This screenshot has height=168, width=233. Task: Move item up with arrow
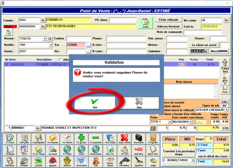coord(225,62)
